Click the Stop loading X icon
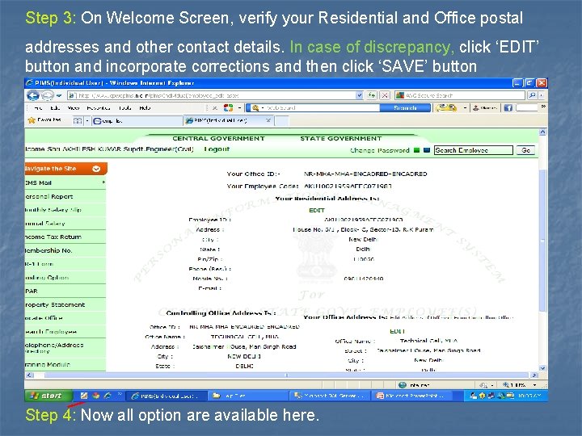The image size is (582, 436). tap(385, 95)
